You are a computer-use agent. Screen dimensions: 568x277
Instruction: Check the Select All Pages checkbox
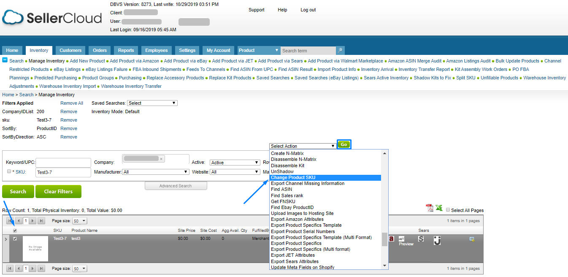tap(448, 210)
